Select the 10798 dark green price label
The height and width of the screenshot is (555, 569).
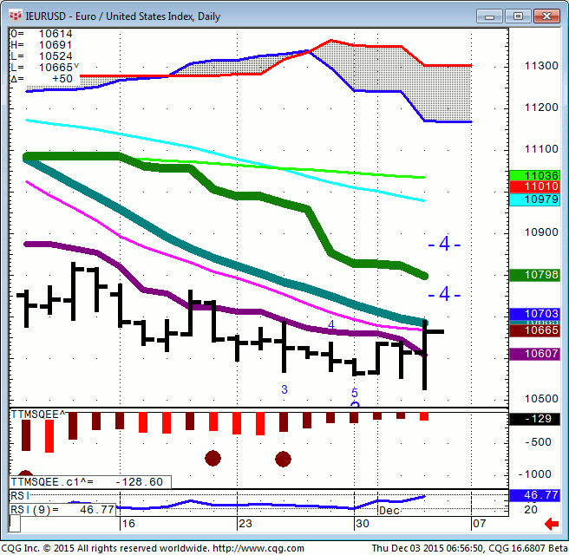point(534,275)
